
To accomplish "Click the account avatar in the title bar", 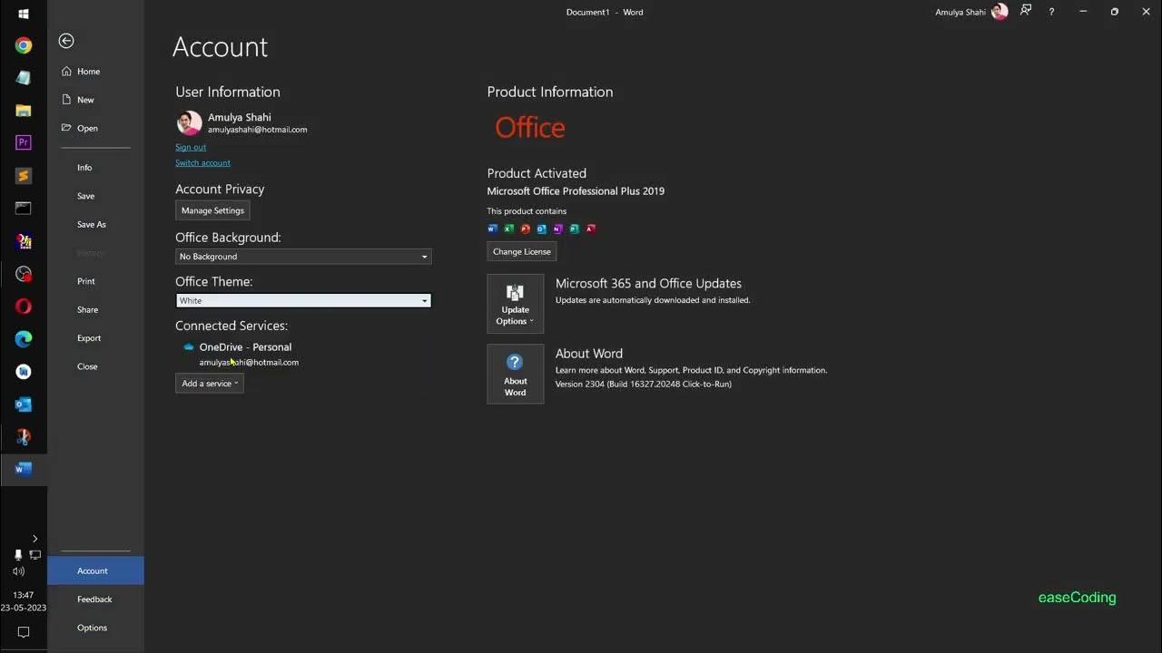I will tap(1000, 12).
